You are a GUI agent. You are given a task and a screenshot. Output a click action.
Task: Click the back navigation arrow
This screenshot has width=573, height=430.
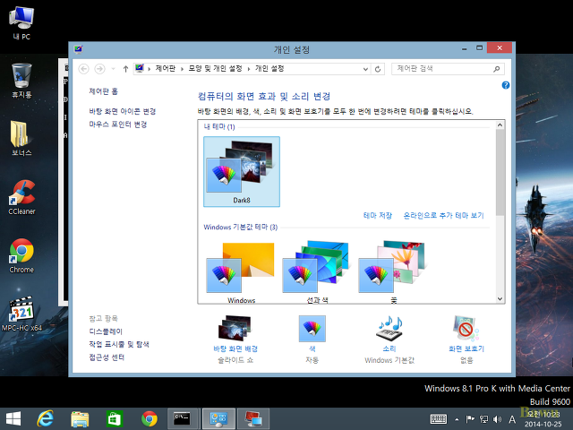pyautogui.click(x=83, y=69)
